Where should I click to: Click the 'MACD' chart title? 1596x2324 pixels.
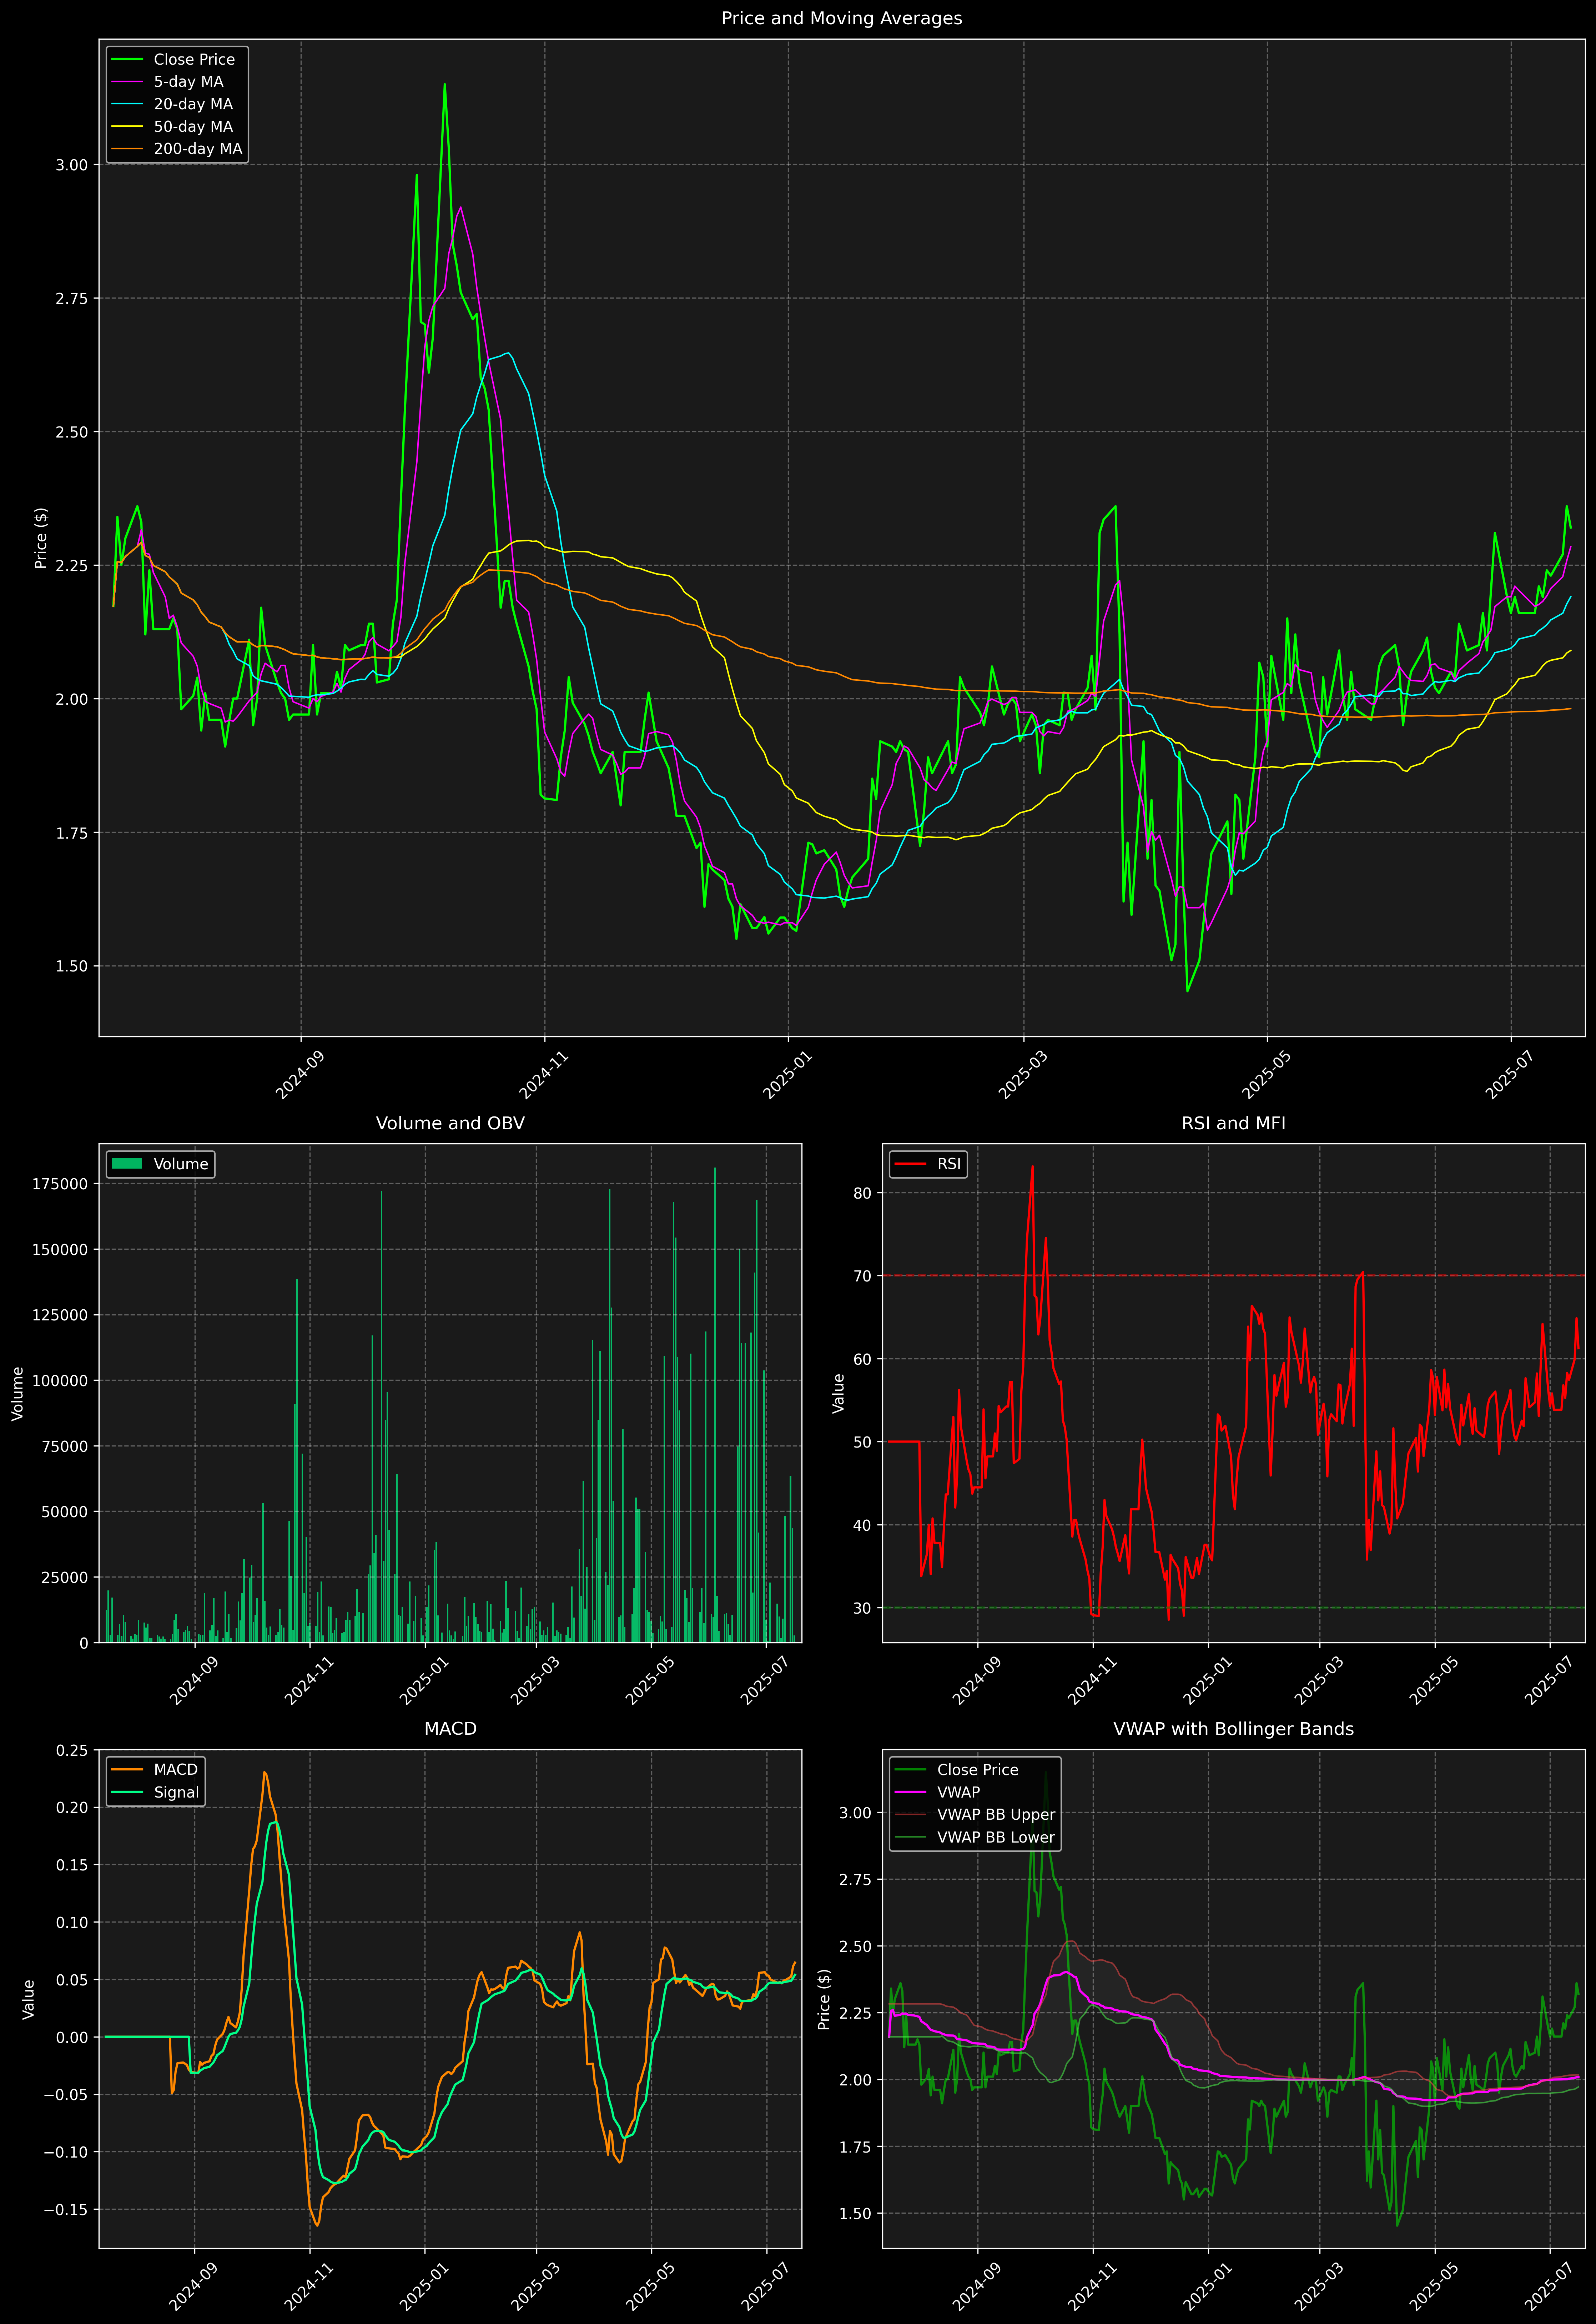click(x=450, y=1729)
